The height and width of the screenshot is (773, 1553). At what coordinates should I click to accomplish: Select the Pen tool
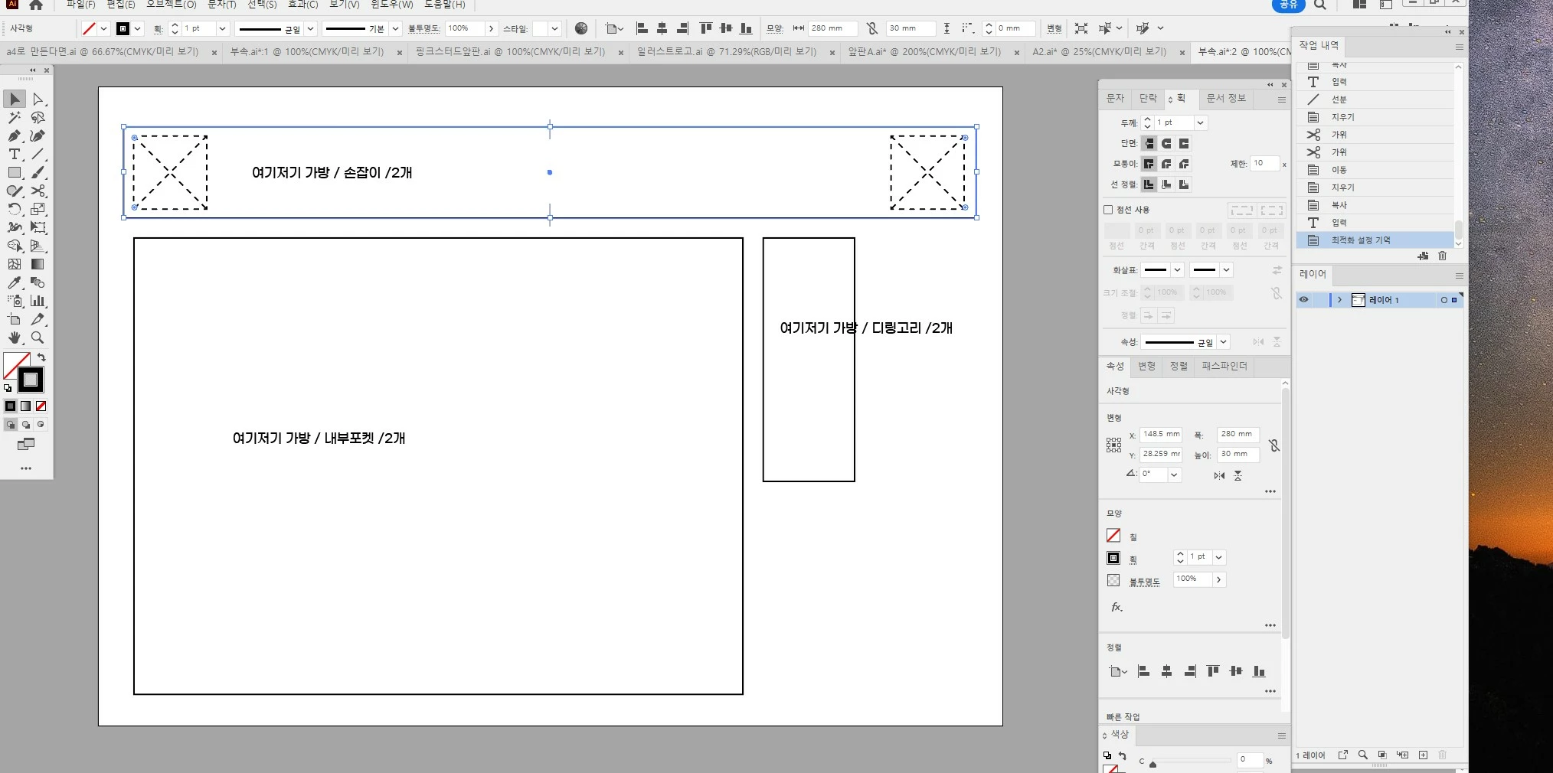click(x=15, y=136)
